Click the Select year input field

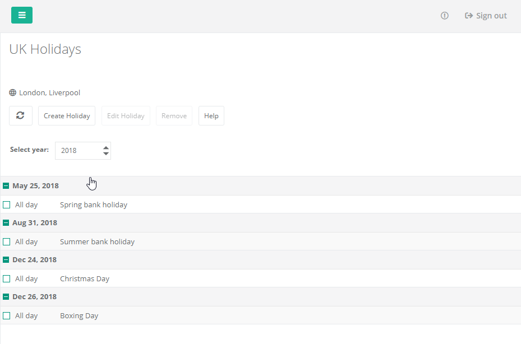point(79,151)
